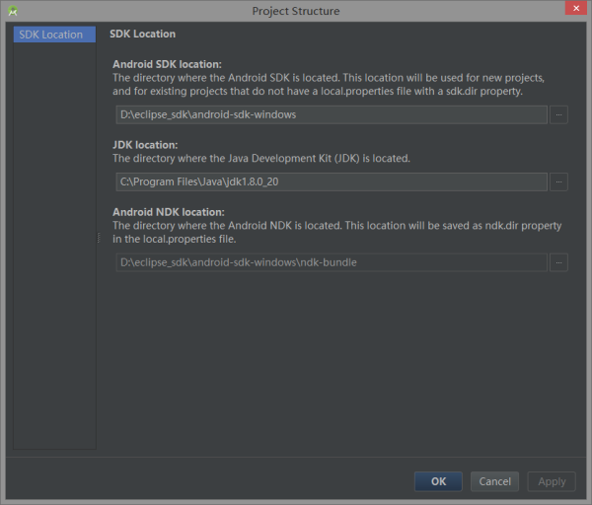Viewport: 592px width, 505px height.
Task: Browse for the Android NDK directory
Action: click(x=558, y=262)
